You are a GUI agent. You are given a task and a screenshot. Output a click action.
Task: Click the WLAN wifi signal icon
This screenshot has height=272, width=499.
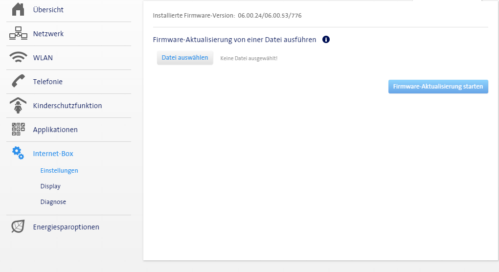18,57
